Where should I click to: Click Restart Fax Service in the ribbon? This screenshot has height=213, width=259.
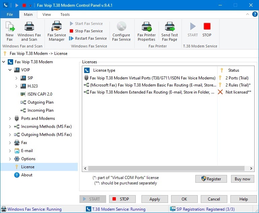tap(88, 38)
